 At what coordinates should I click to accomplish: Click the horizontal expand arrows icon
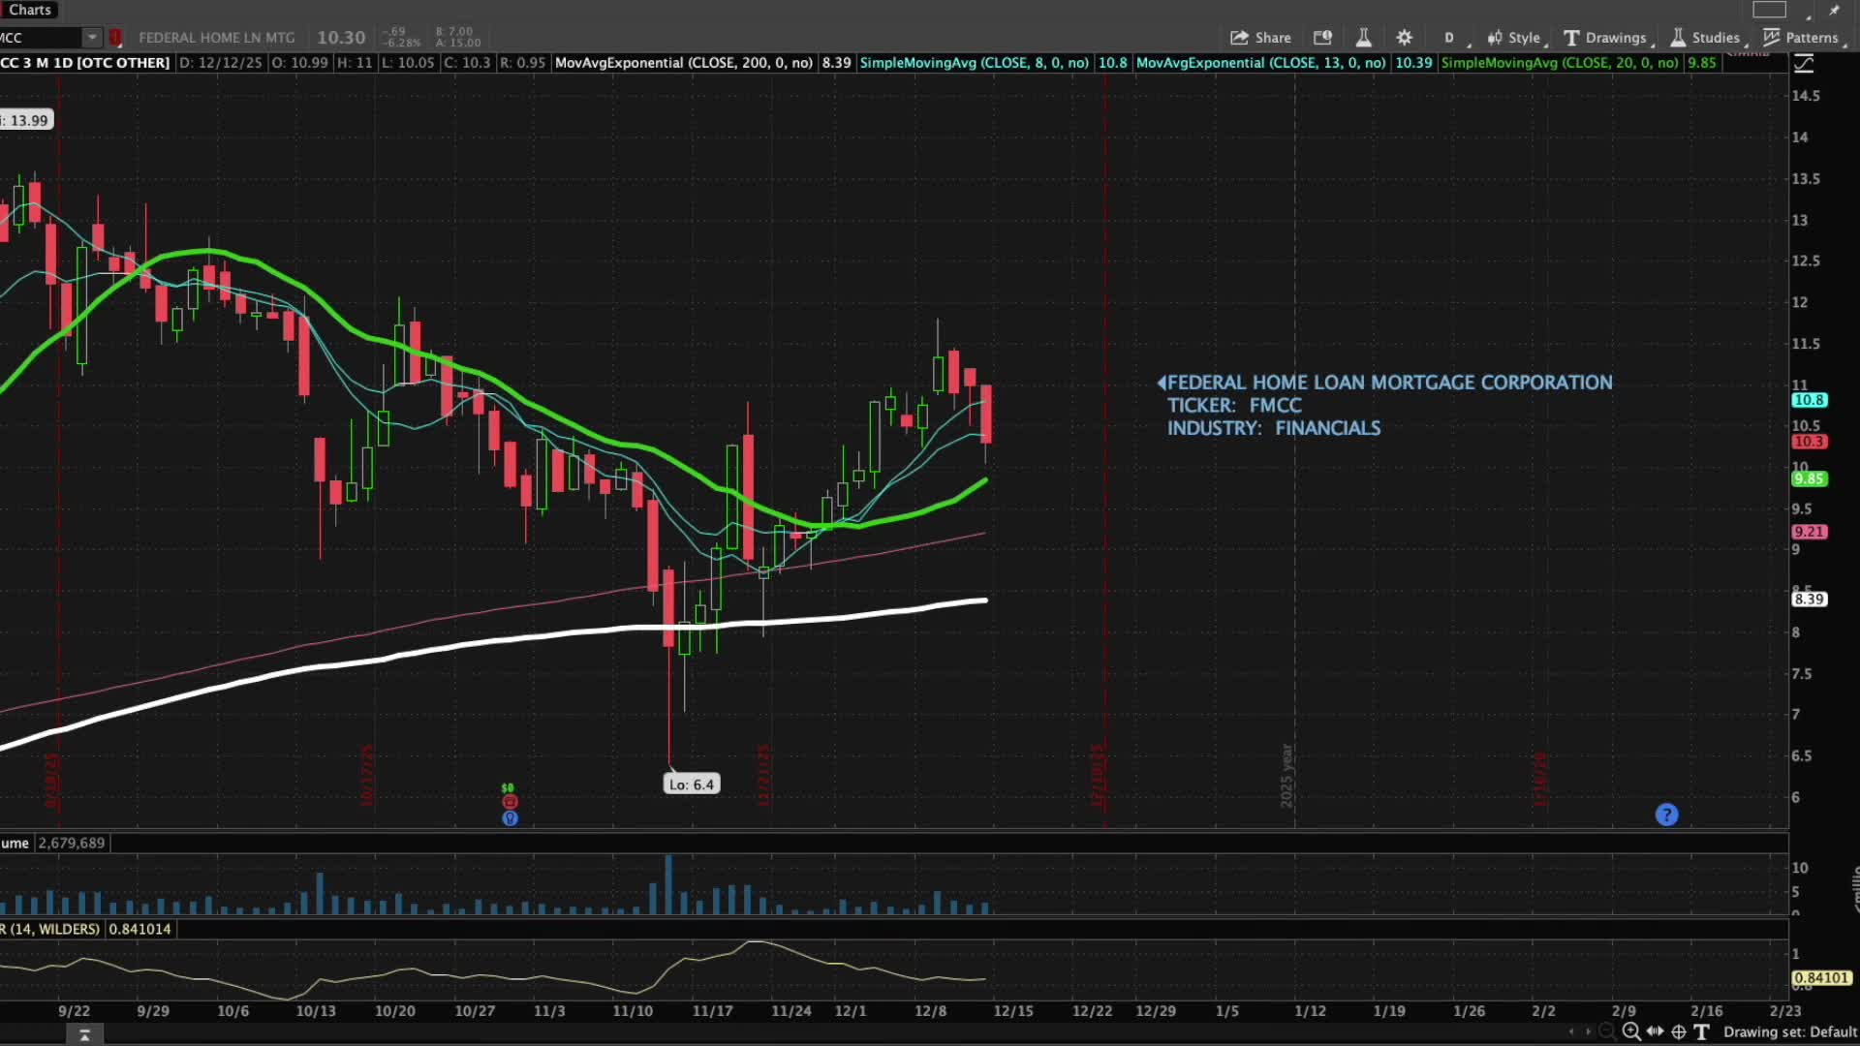pyautogui.click(x=1655, y=1032)
